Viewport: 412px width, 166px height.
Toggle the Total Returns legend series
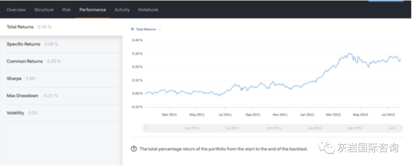click(x=146, y=29)
